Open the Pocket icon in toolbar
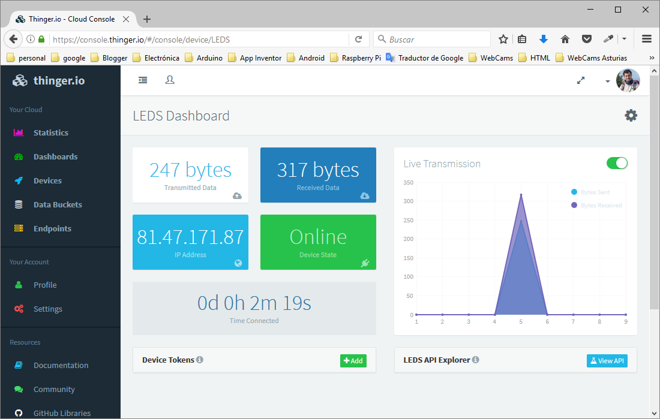660x419 pixels. coord(587,39)
